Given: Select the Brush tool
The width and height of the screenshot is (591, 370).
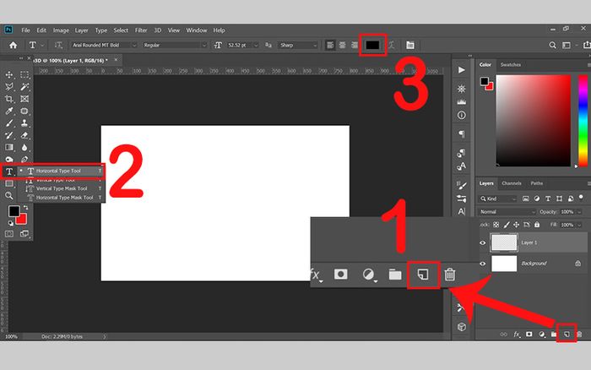Looking at the screenshot, I should pos(9,123).
